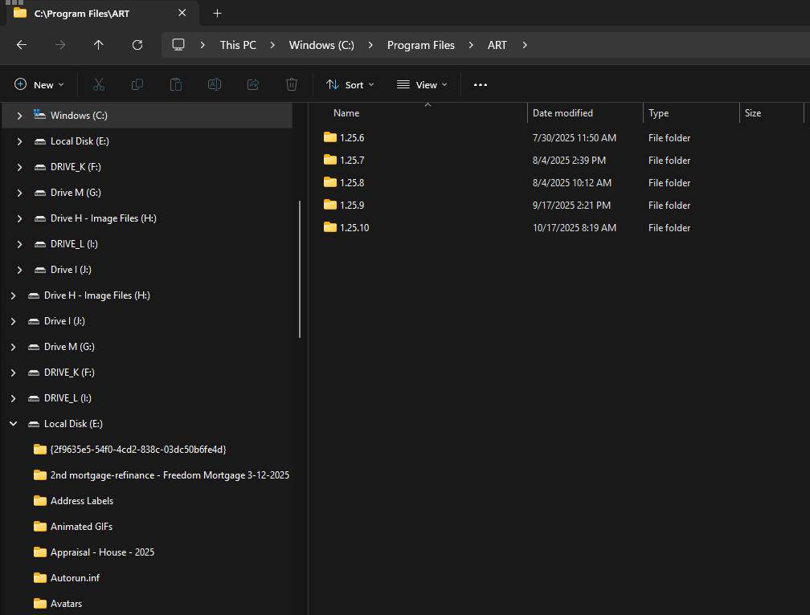Screen dimensions: 810x615
Task: Click the Copy icon in toolbar
Action: (x=137, y=84)
